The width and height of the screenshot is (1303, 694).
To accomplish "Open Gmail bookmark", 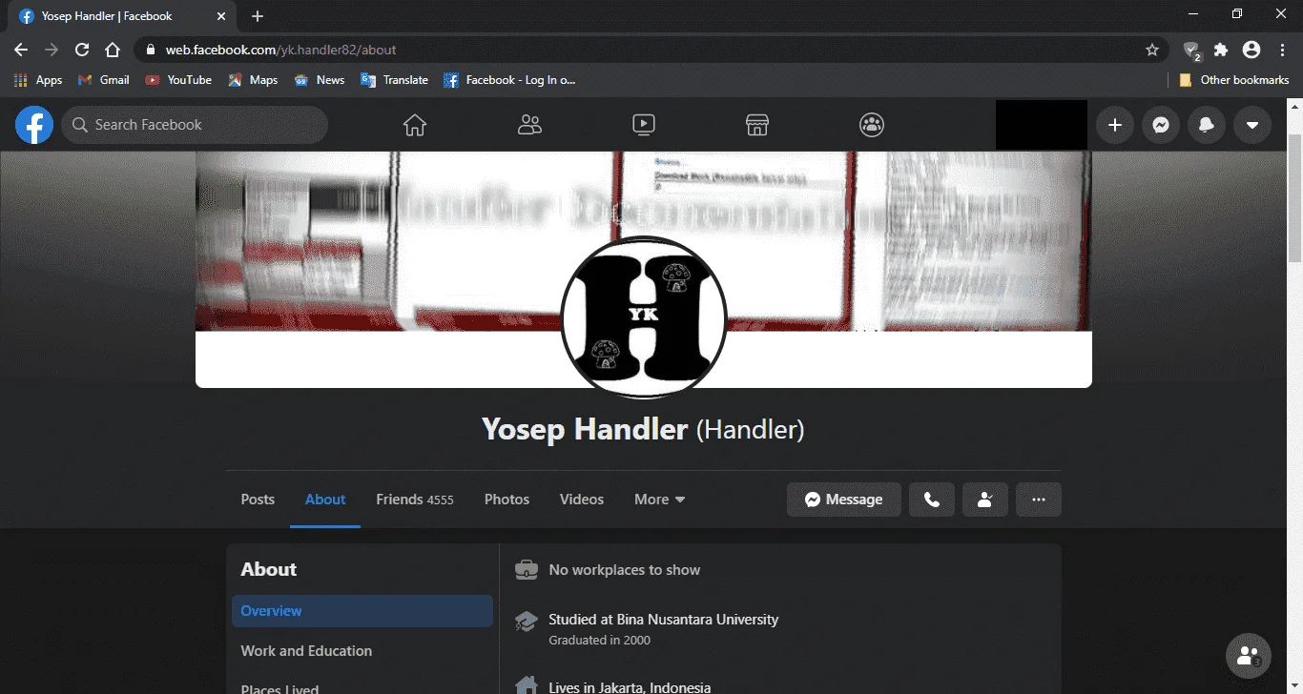I will coord(103,80).
